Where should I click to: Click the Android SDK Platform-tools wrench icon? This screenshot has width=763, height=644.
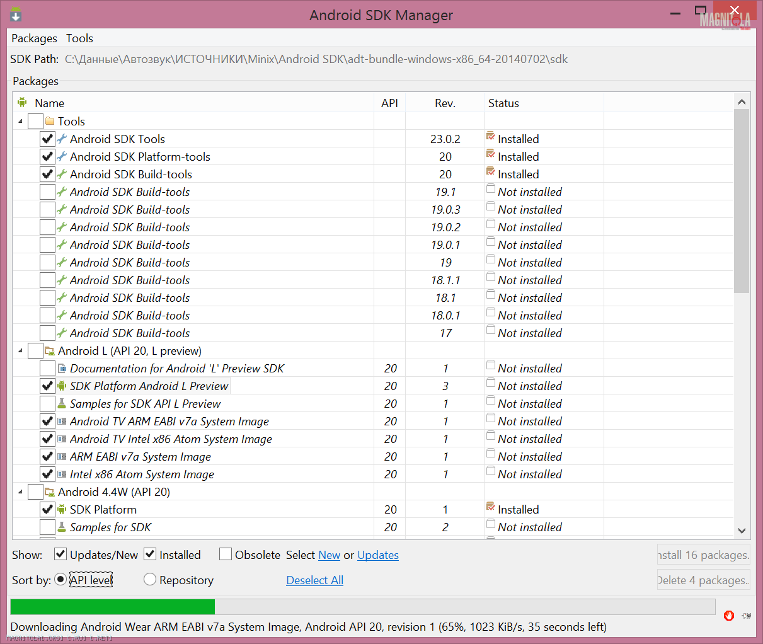coord(62,156)
